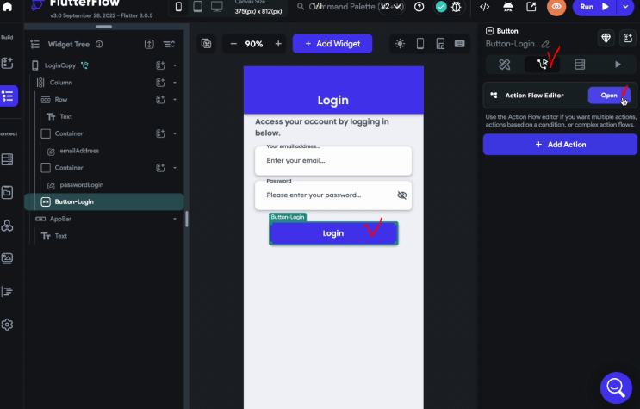Increase canvas zoom with the plus button

point(278,44)
